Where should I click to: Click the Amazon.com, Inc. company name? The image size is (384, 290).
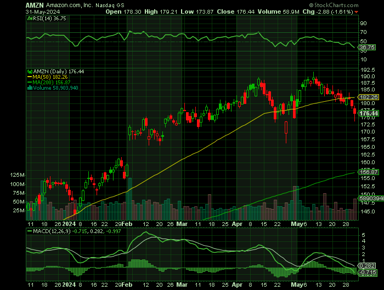click(69, 5)
